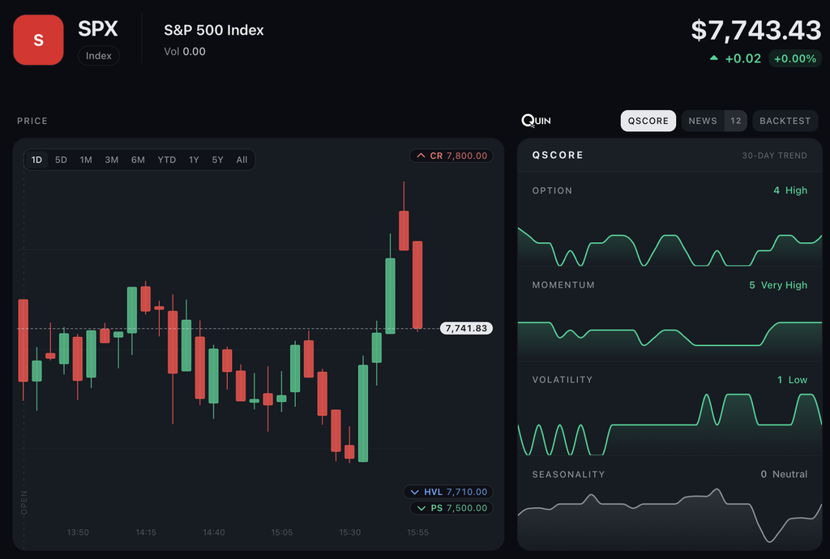830x559 pixels.
Task: Click the 14:40 time axis label
Action: pyautogui.click(x=214, y=532)
